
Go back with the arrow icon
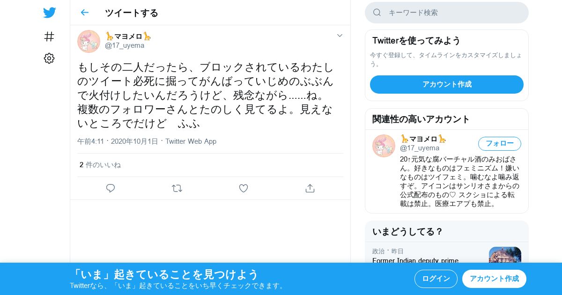tap(84, 13)
